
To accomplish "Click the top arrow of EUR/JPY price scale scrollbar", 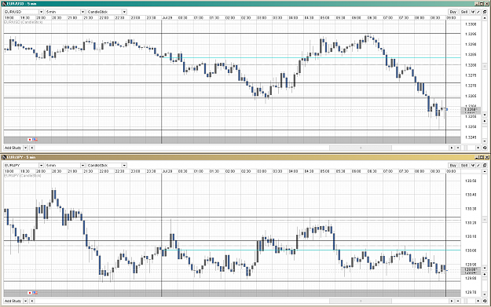I will (485, 171).
